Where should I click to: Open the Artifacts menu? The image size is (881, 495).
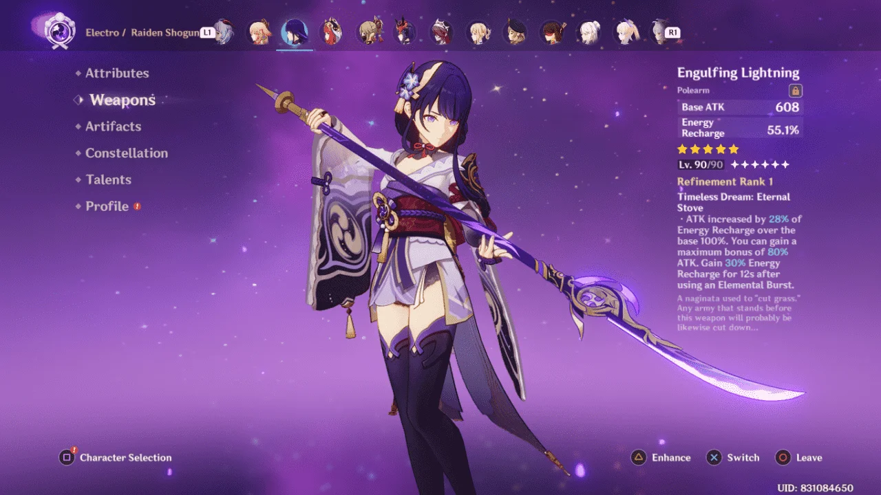[113, 126]
